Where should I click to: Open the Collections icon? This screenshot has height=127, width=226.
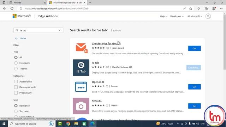(x=206, y=8)
